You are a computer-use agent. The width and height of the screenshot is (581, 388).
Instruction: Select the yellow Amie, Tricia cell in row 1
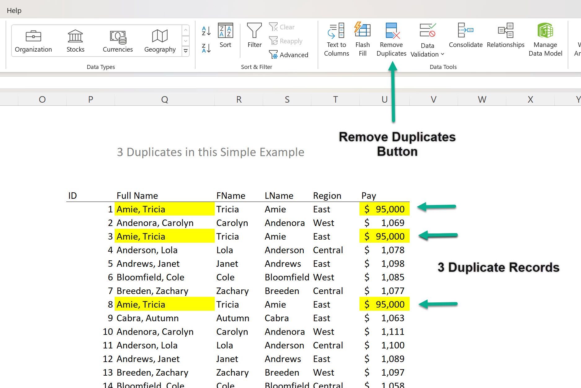point(164,209)
